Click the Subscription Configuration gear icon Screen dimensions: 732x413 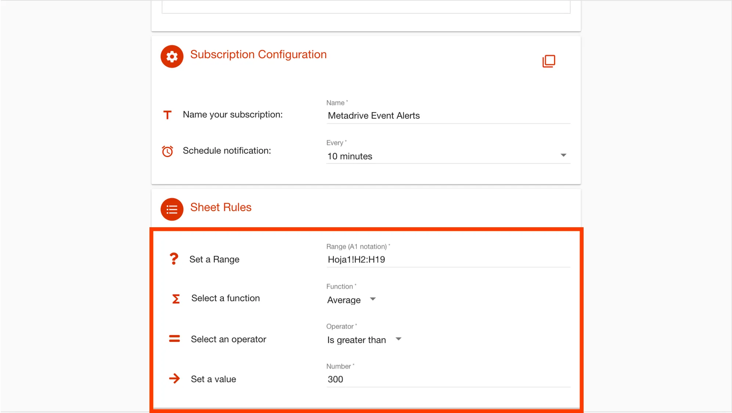172,57
